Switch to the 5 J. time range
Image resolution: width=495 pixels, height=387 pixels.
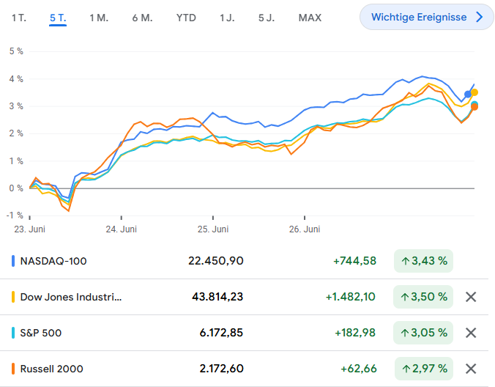(267, 18)
